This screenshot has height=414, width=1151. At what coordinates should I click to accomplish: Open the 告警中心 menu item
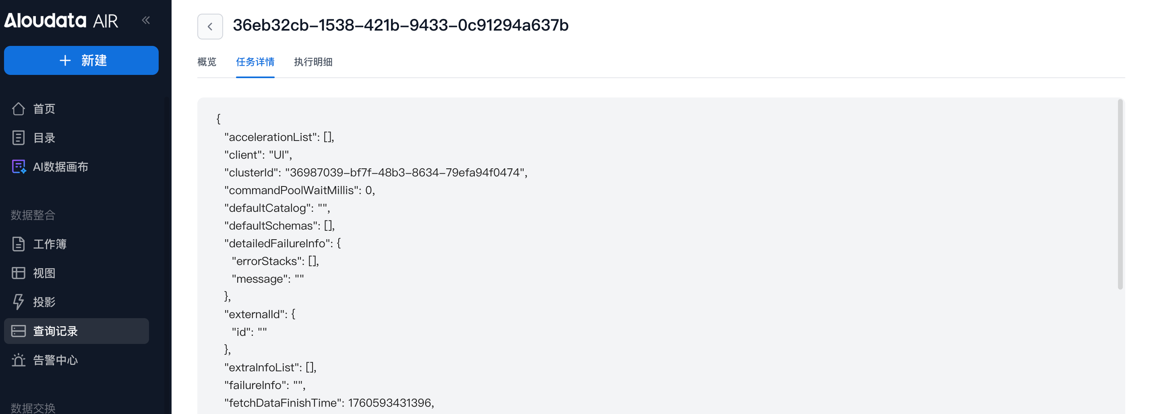click(56, 360)
